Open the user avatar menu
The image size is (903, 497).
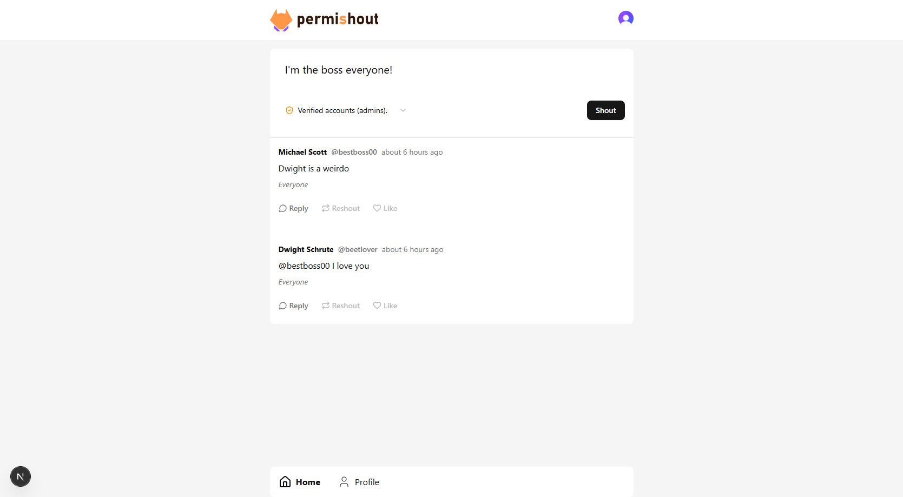point(626,18)
